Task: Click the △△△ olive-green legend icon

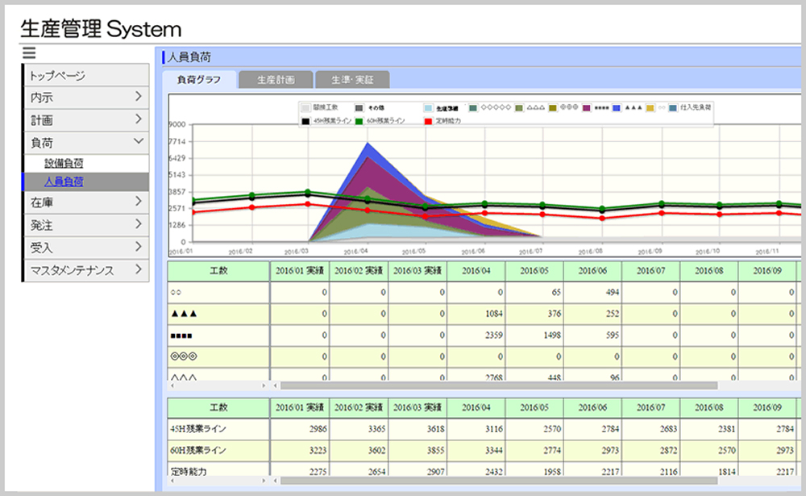Action: click(x=520, y=107)
